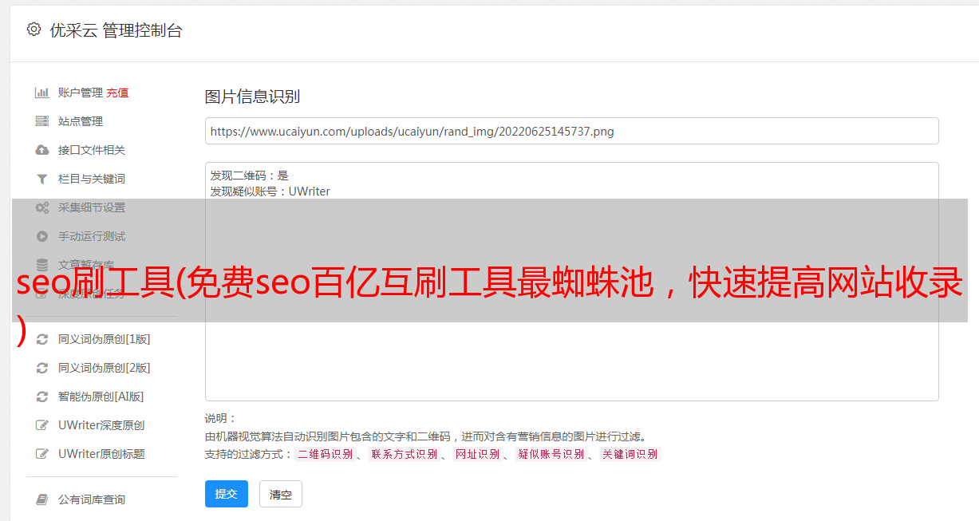Click the 说明： label
The width and height of the screenshot is (979, 521).
pyautogui.click(x=221, y=418)
